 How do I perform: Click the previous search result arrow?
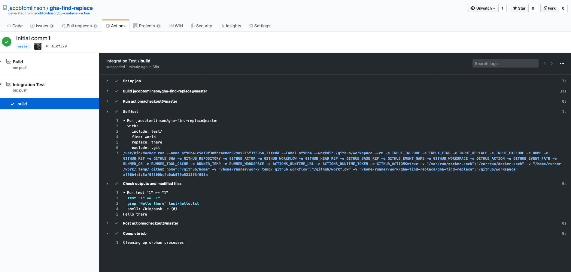pyautogui.click(x=545, y=63)
